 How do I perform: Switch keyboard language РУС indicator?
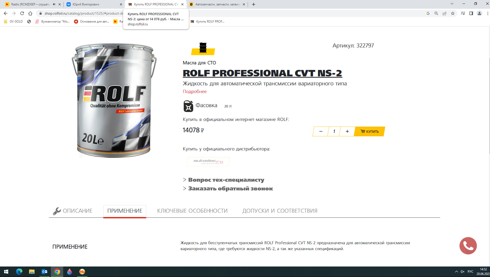click(x=470, y=272)
